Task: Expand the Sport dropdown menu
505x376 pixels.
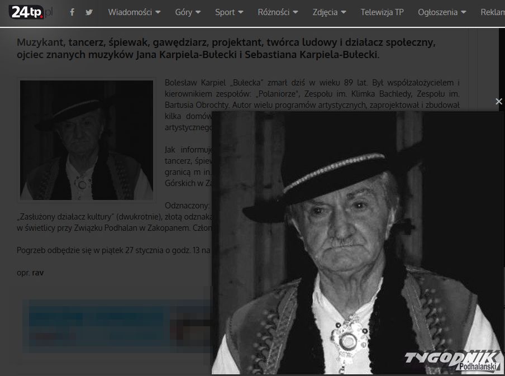Action: [x=229, y=12]
